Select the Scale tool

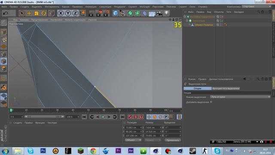click(x=37, y=13)
